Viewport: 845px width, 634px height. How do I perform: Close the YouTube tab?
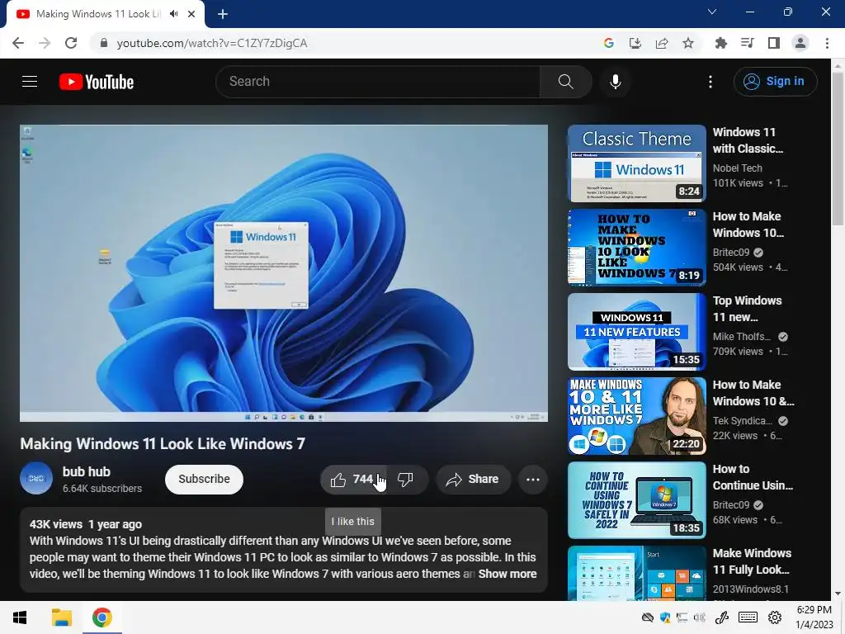coord(191,14)
